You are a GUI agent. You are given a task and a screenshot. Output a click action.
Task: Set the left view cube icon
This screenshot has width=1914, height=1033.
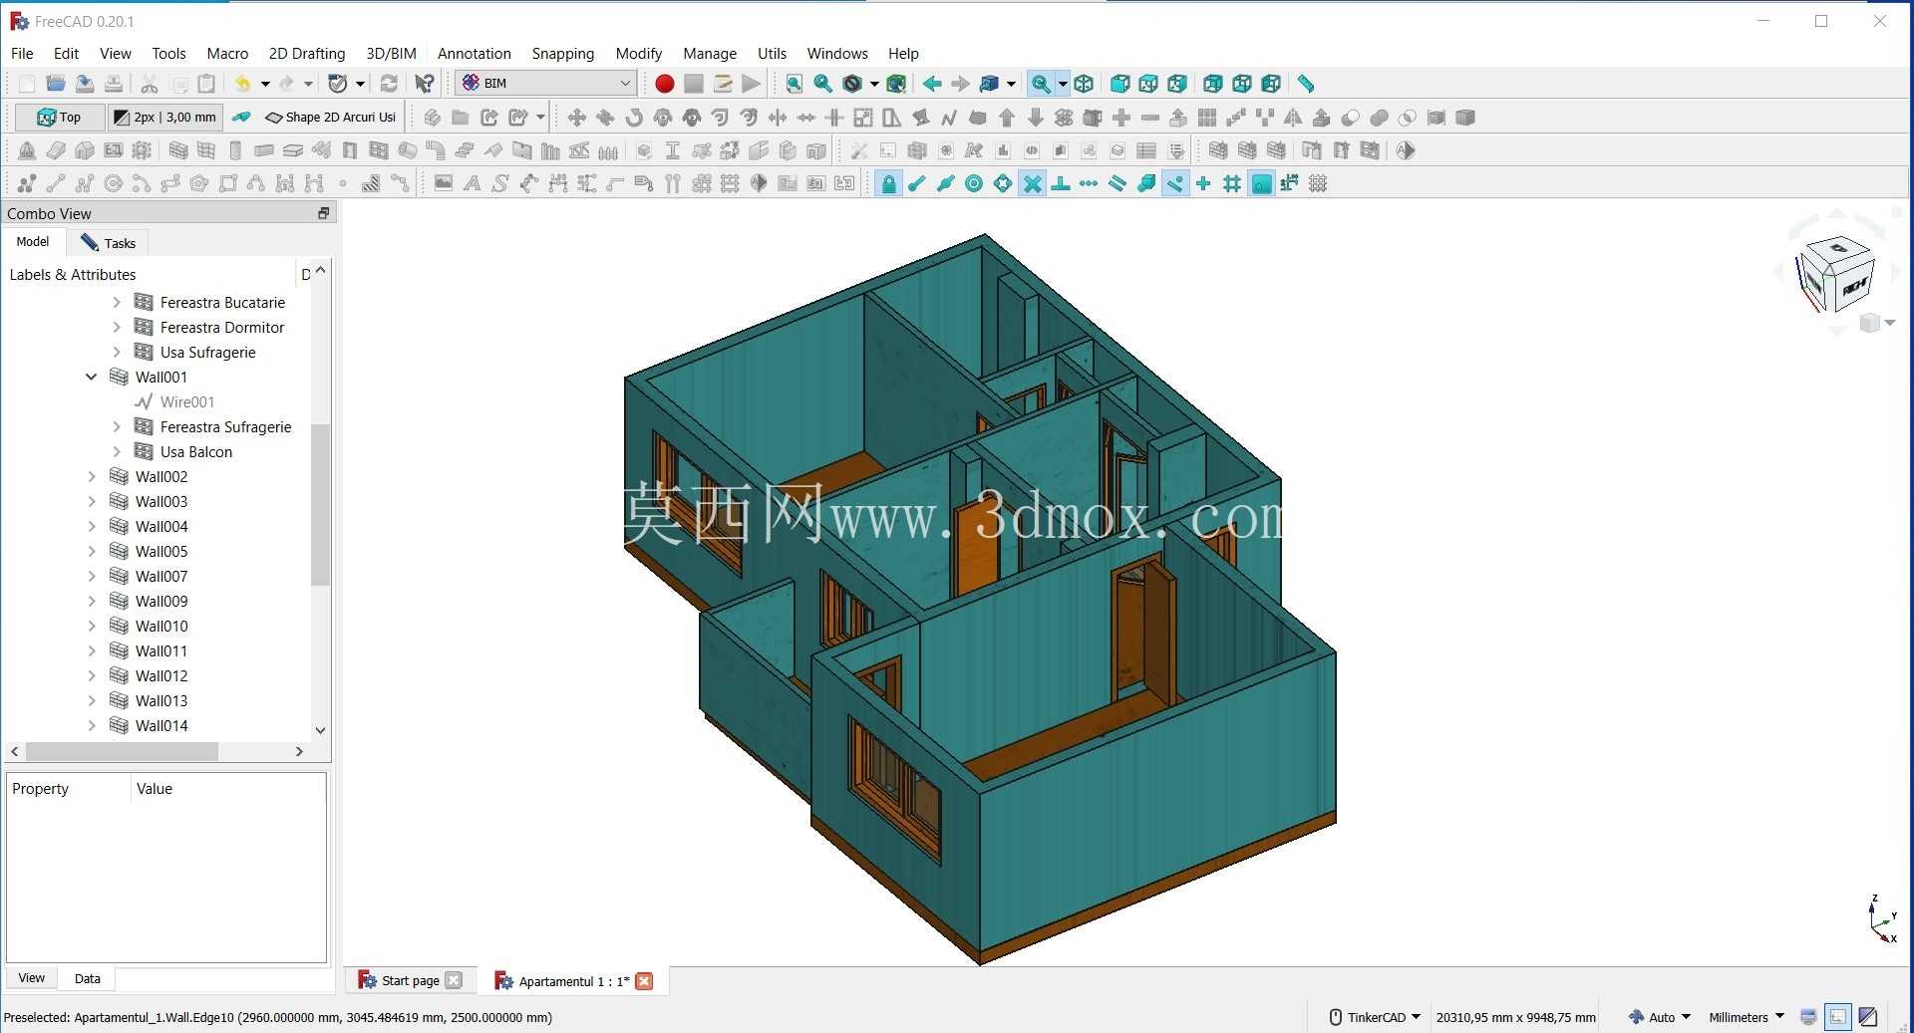pyautogui.click(x=1271, y=84)
